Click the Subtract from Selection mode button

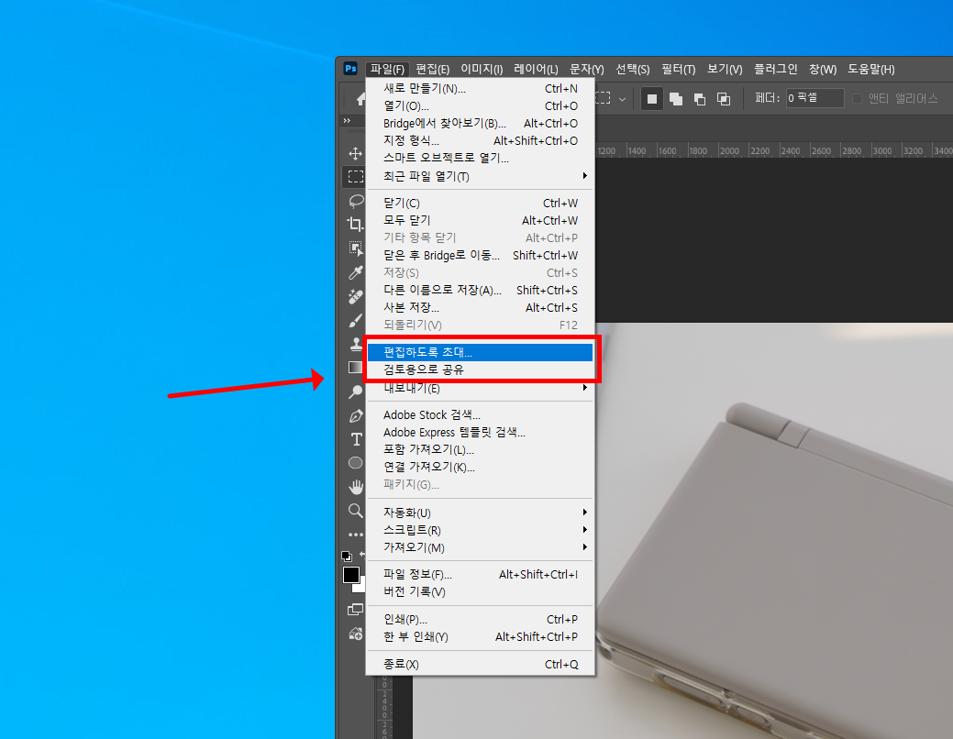click(x=700, y=98)
